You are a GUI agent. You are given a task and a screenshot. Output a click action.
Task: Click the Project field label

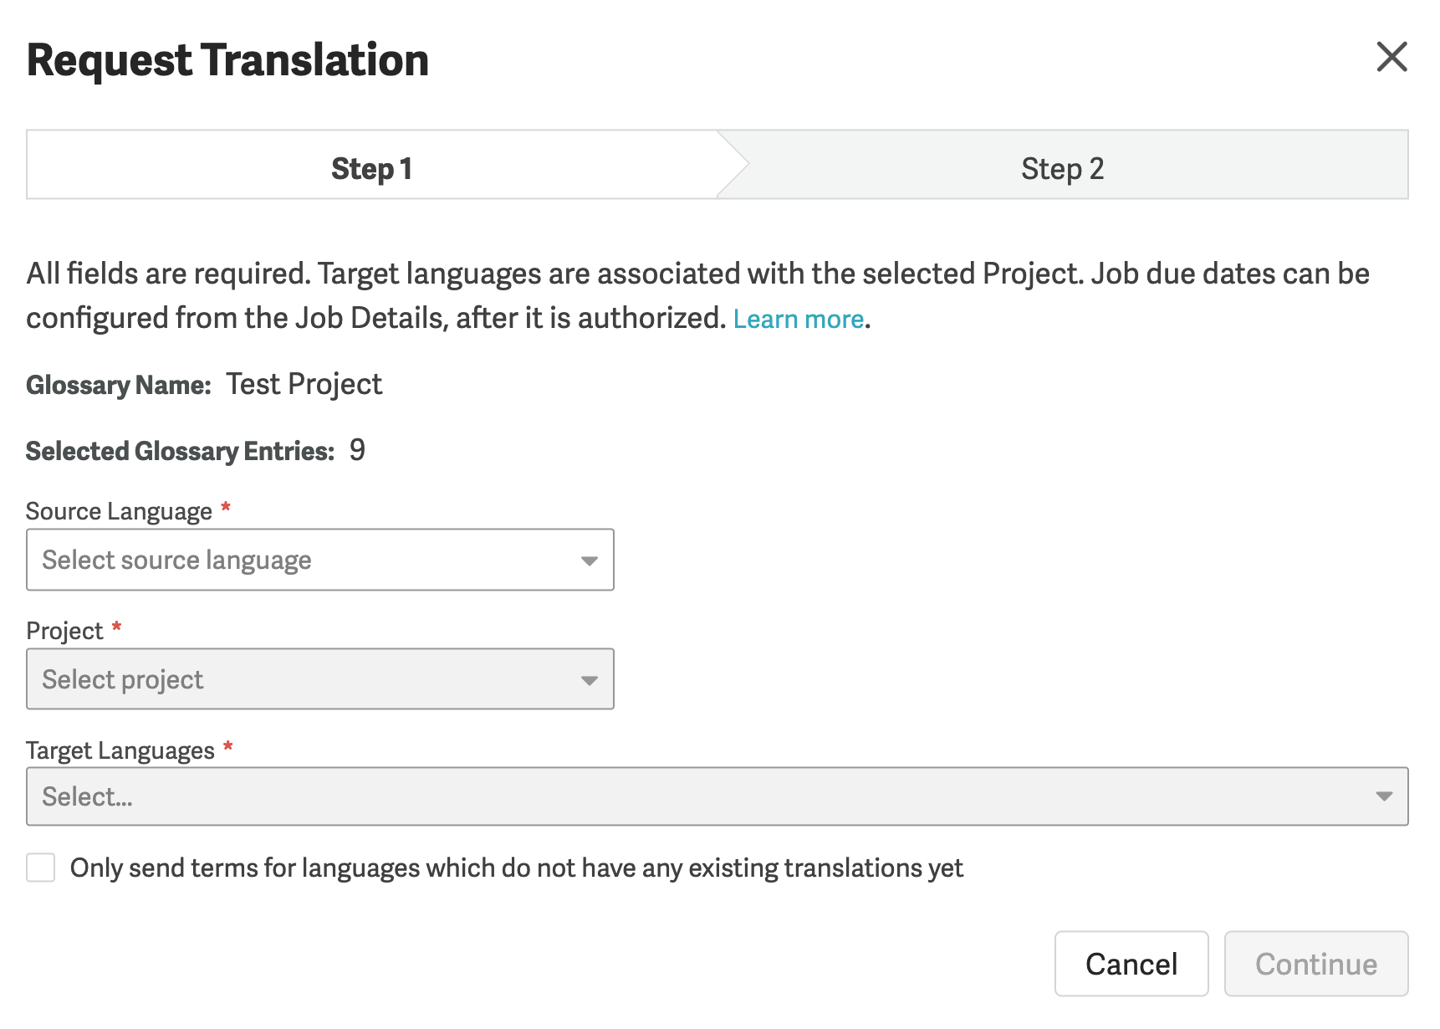[x=64, y=631]
